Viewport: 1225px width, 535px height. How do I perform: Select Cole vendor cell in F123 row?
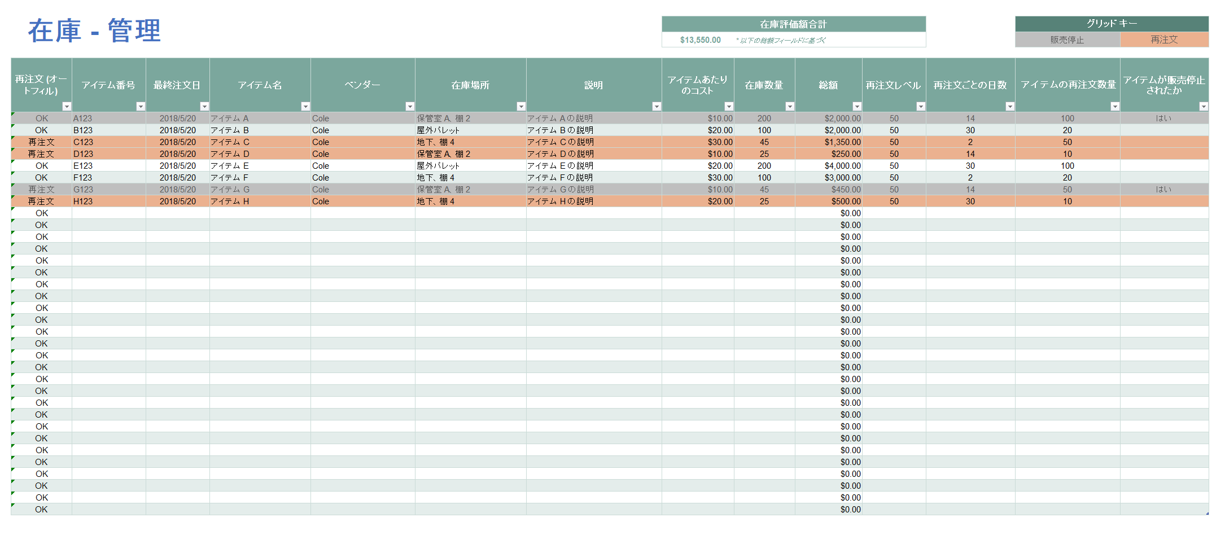pos(362,178)
